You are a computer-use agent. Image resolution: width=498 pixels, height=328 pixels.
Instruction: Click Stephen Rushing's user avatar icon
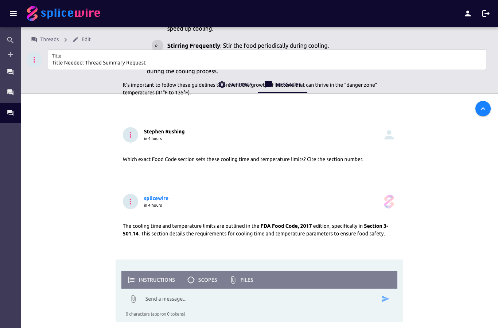(x=389, y=135)
